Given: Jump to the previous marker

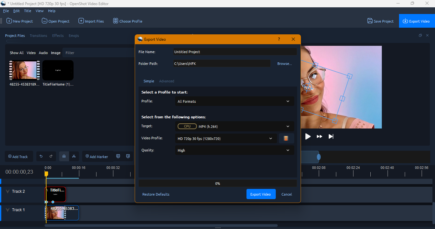Looking at the screenshot, I should coord(118,156).
